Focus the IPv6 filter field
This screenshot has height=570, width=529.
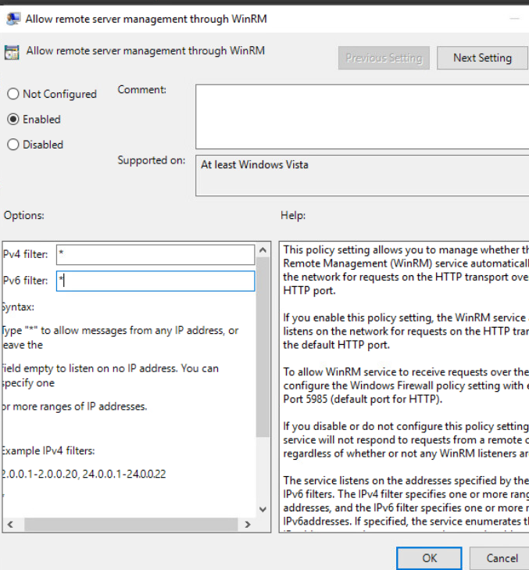click(155, 281)
